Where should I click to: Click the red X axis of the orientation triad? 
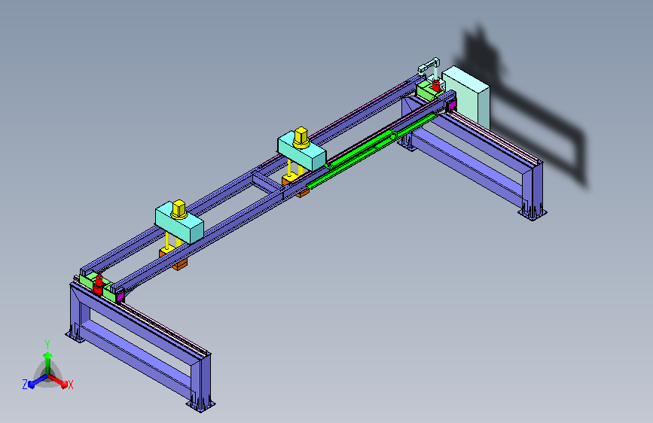tap(60, 382)
